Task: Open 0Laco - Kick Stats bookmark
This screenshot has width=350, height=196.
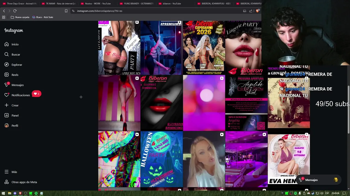Action: coord(43,17)
